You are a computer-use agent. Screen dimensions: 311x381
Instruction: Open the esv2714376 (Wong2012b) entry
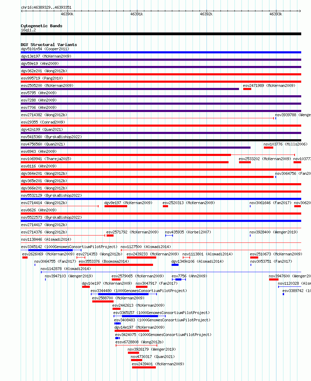click(44, 232)
